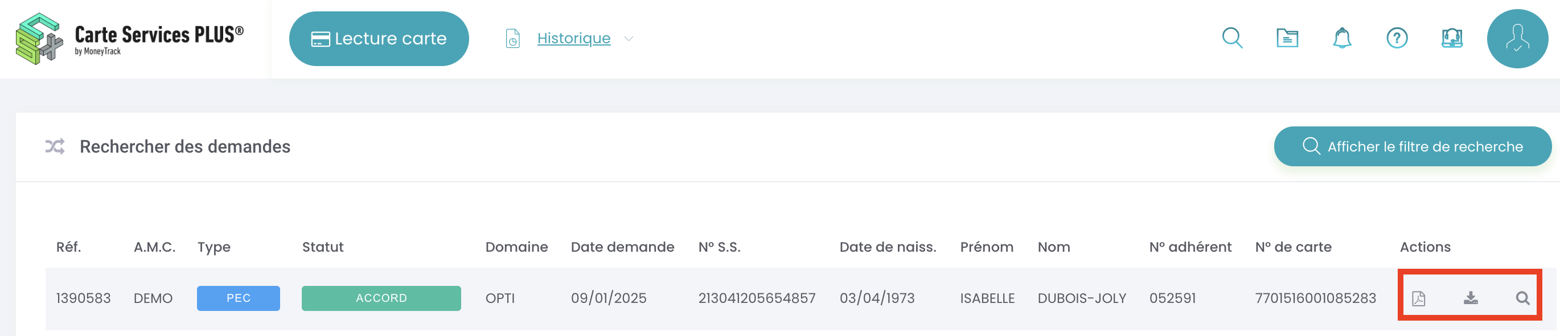Open the support headset icon
Viewport: 1560px width, 336px height.
[1452, 38]
